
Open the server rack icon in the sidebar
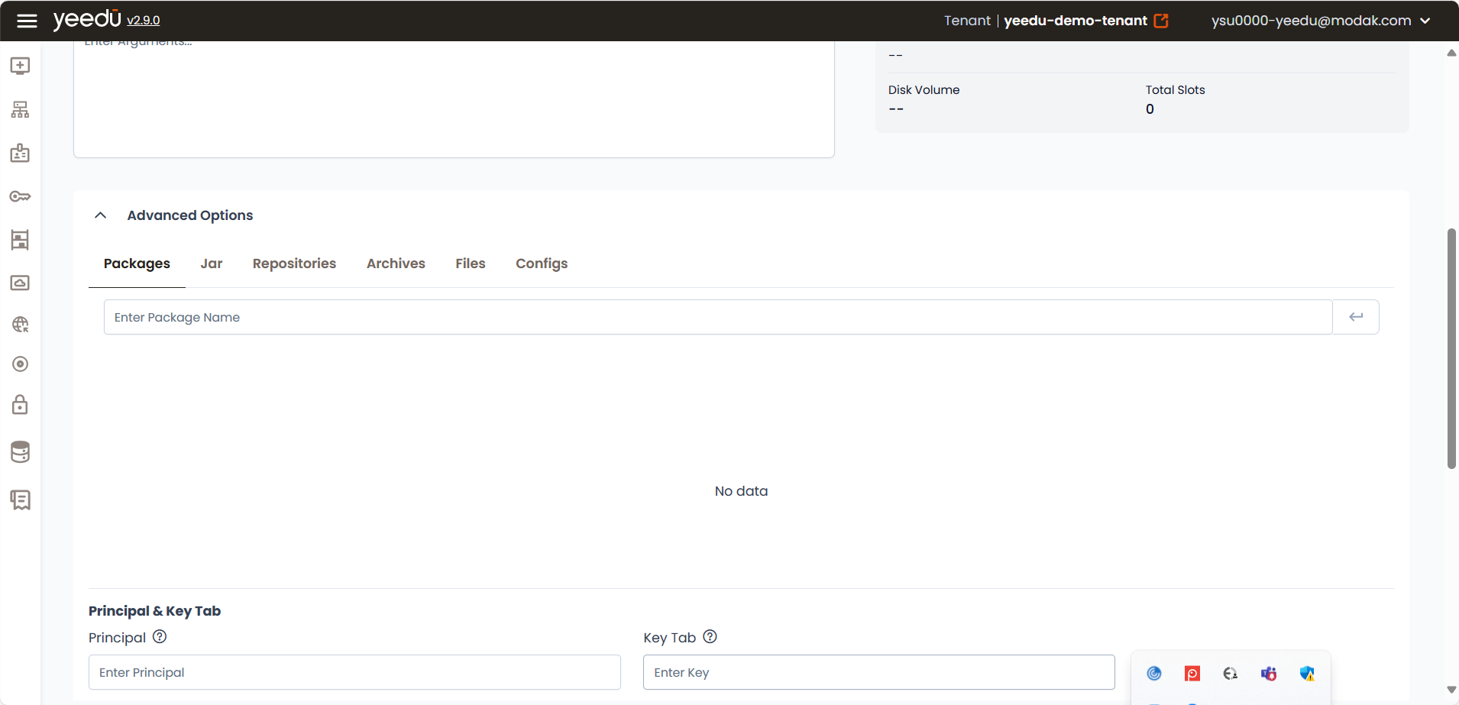(21, 240)
